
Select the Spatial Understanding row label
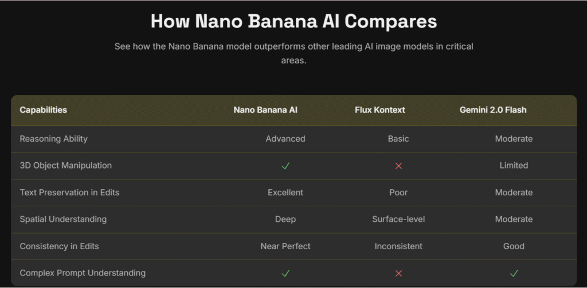pos(63,219)
